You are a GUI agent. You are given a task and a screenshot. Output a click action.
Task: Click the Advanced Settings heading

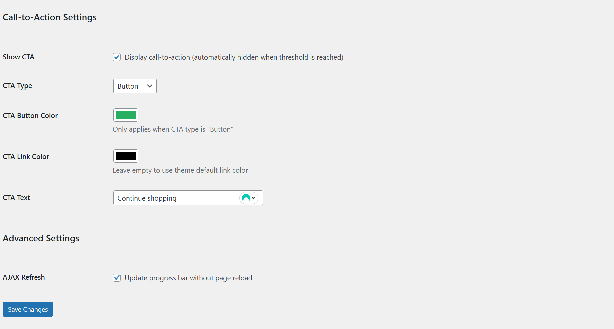tap(41, 238)
